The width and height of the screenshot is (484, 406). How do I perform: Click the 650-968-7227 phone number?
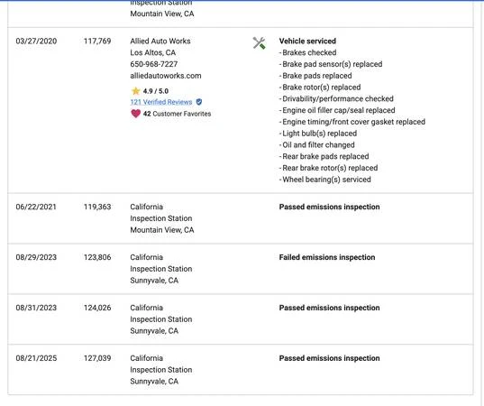(154, 64)
